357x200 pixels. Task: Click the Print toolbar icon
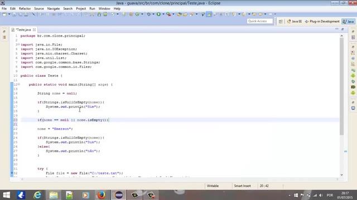point(26,14)
